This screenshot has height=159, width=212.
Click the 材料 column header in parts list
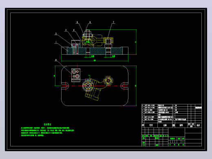(181, 125)
